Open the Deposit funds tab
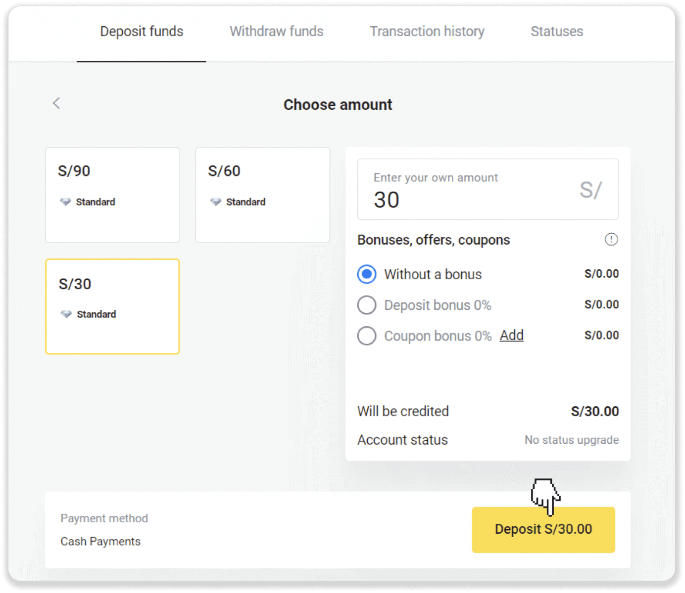Screen dimensions: 685x593 coord(142,32)
